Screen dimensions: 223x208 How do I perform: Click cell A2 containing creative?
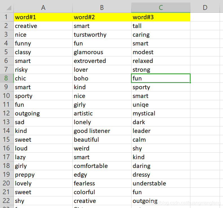[43, 26]
